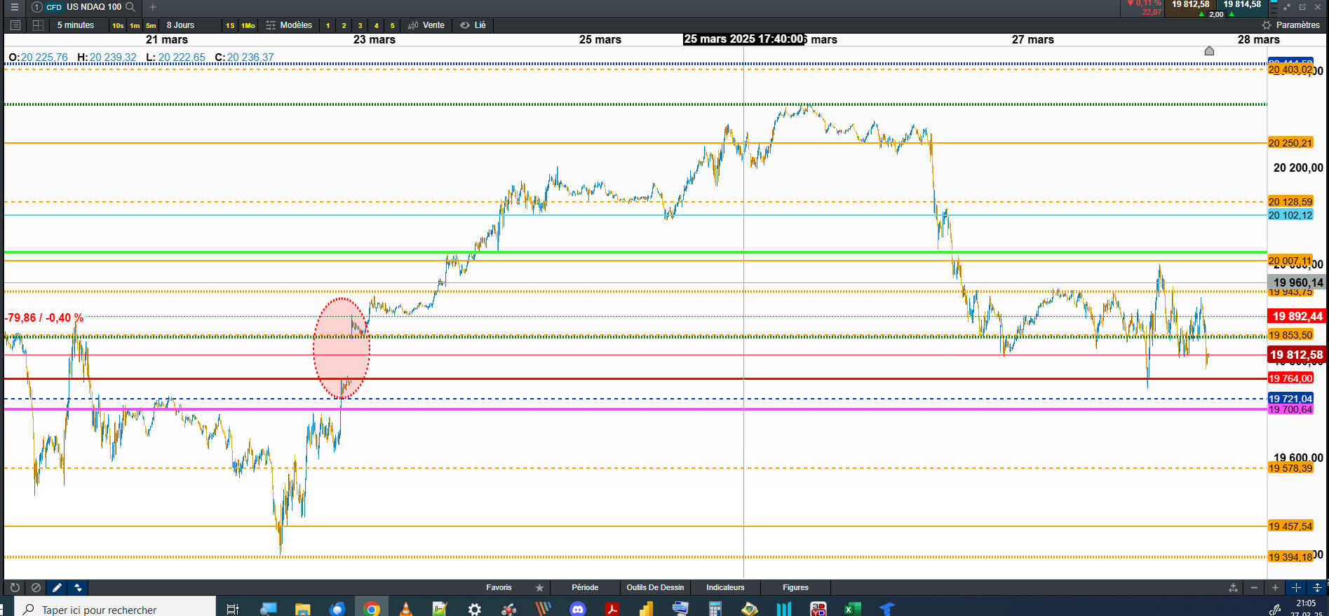Select the 1Mo history range
The width and height of the screenshot is (1329, 616).
(x=248, y=25)
